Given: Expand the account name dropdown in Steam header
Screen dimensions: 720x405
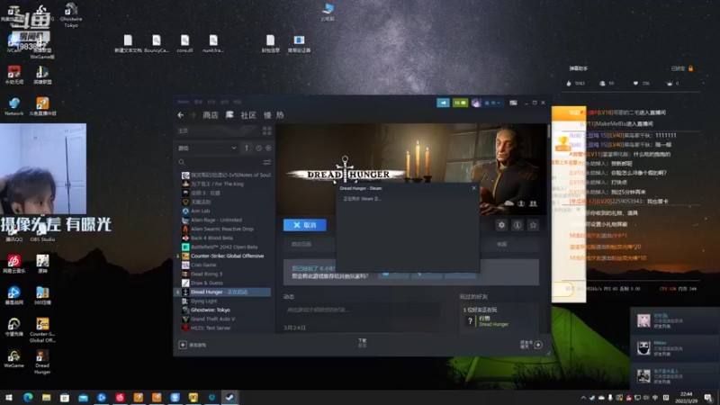Looking at the screenshot, I should pos(492,103).
